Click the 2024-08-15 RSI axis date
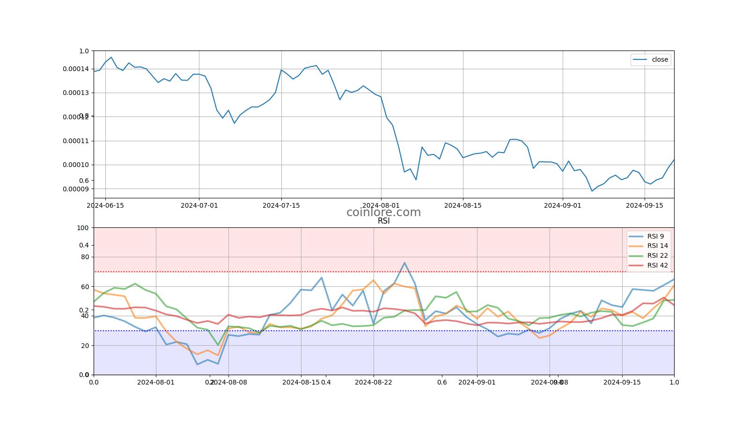Viewport: 749px width, 421px height. point(301,382)
